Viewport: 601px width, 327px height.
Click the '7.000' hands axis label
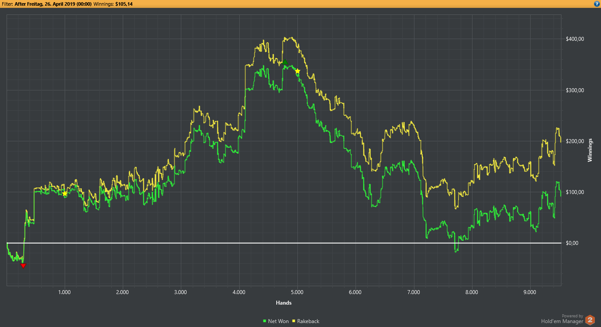(414, 292)
